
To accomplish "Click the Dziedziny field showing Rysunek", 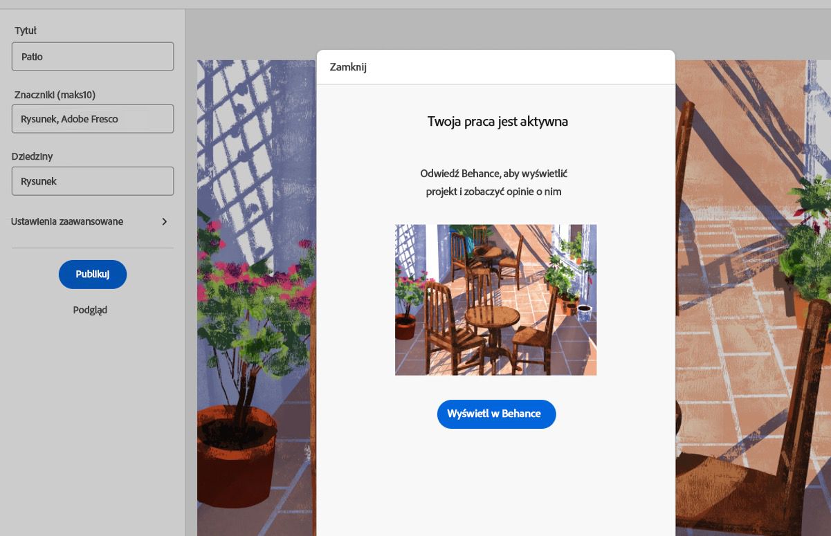I will (x=92, y=181).
